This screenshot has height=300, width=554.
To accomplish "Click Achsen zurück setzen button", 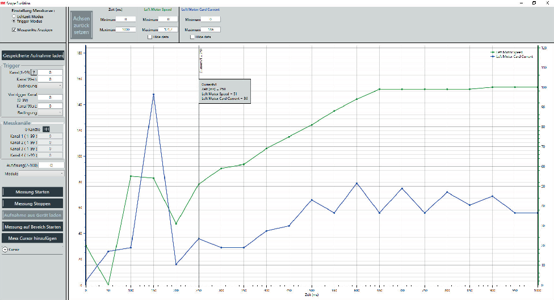I will (x=81, y=26).
